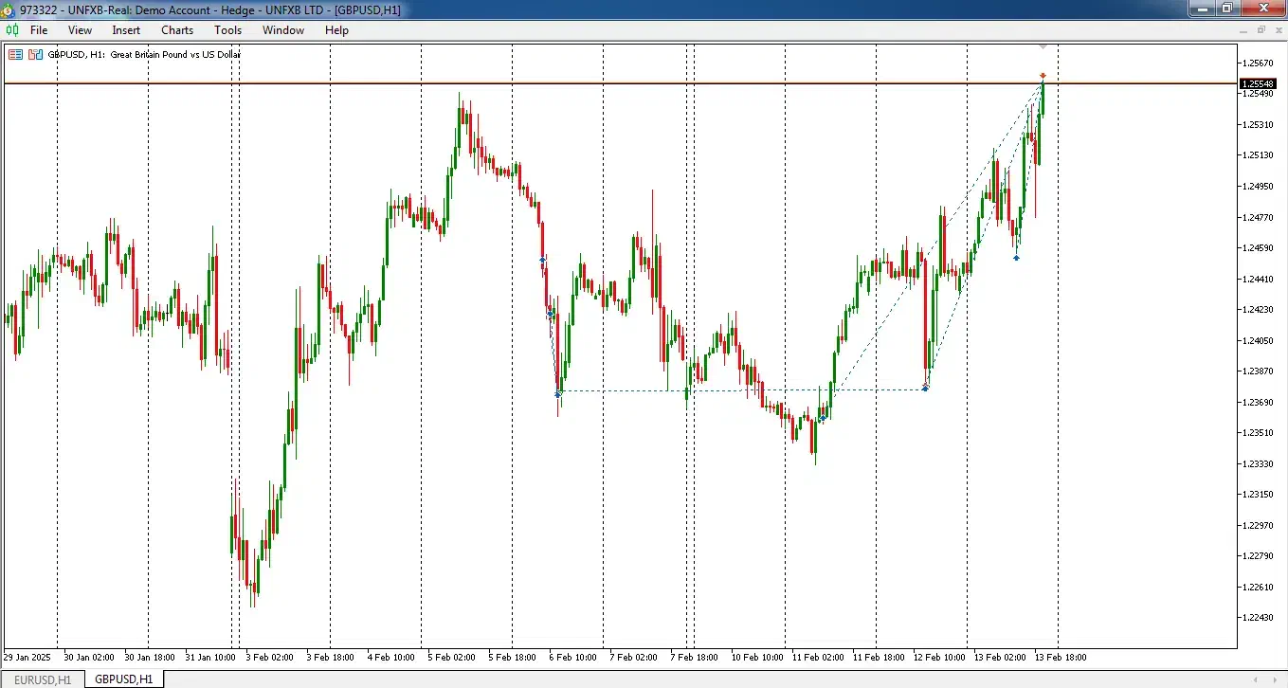Click the red sell arrow at chart top
1288x688 pixels.
pyautogui.click(x=1043, y=76)
